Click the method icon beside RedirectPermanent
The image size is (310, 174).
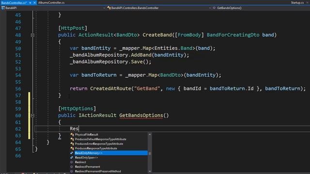pos(72,167)
